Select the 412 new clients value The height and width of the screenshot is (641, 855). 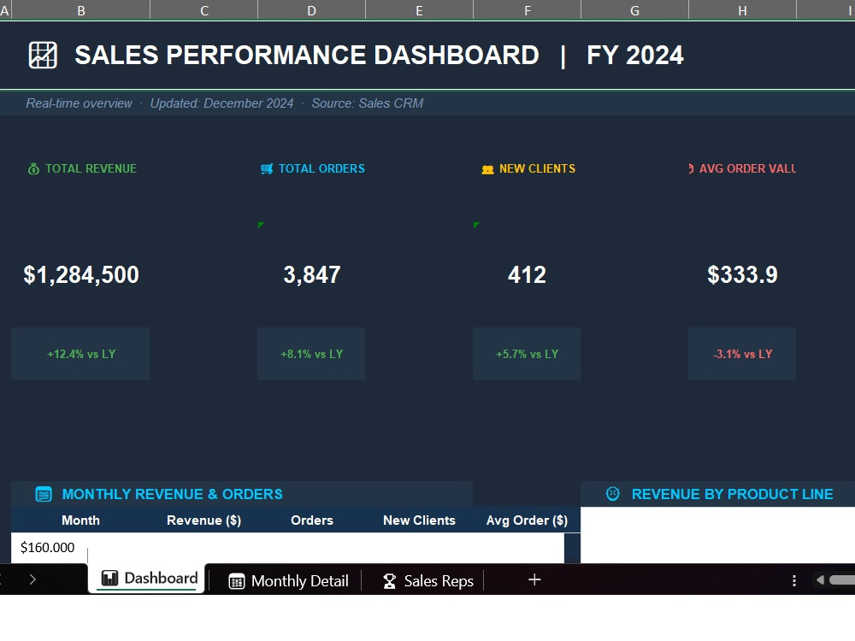[x=527, y=274]
